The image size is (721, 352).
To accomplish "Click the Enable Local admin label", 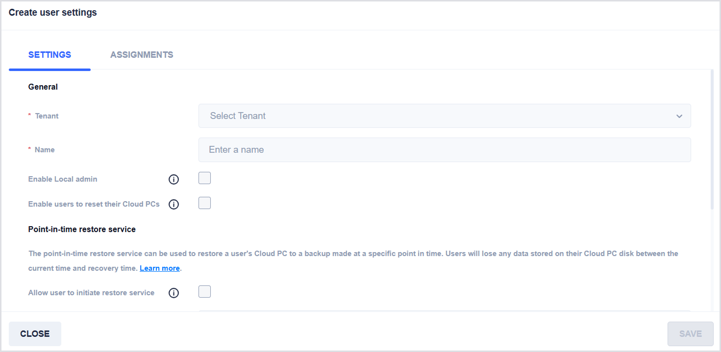I will click(x=63, y=179).
